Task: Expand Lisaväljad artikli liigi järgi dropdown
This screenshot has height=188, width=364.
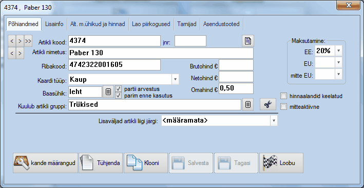Action: [274, 121]
